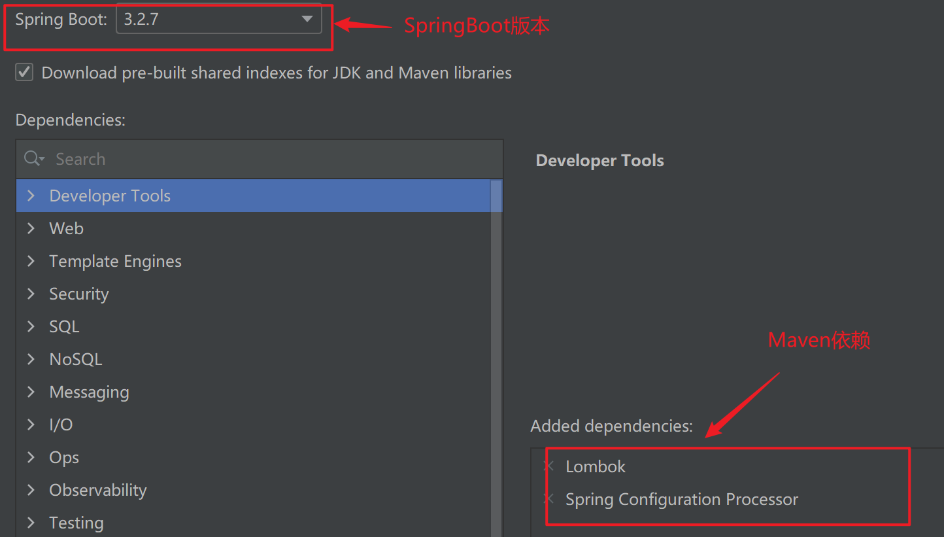Select the Ops category
This screenshot has width=944, height=537.
point(64,457)
